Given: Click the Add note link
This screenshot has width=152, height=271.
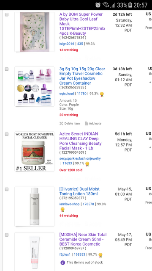Looking at the screenshot, I should (x=95, y=123).
